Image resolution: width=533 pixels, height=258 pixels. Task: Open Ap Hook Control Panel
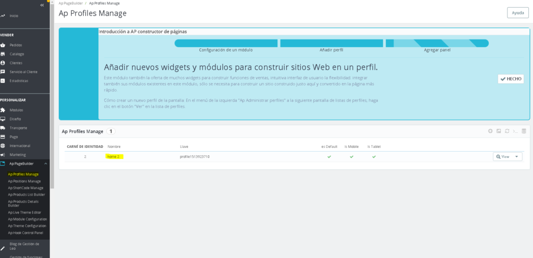click(26, 233)
